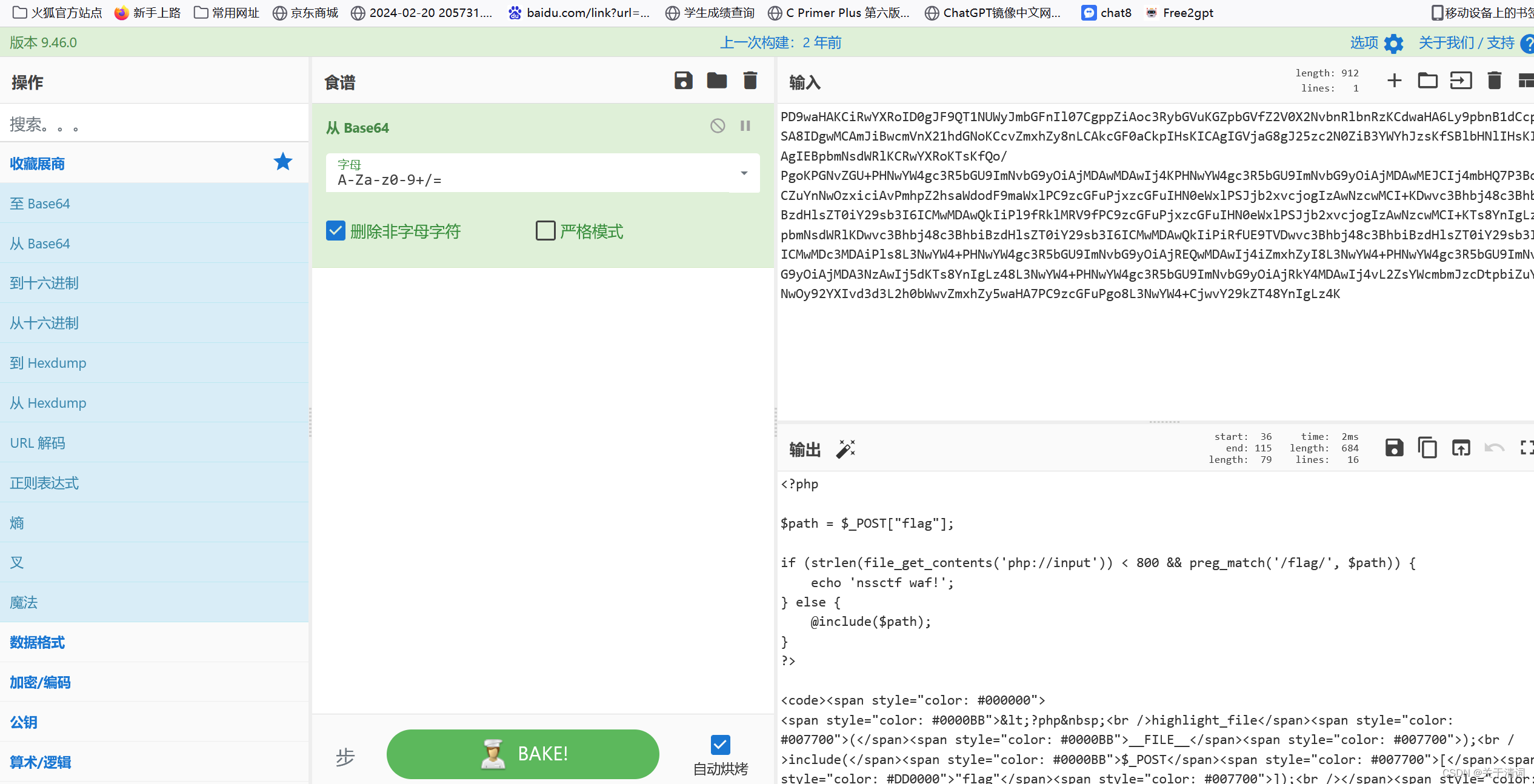This screenshot has height=784, width=1534.
Task: Clear the recipe with the trash icon
Action: [x=750, y=81]
